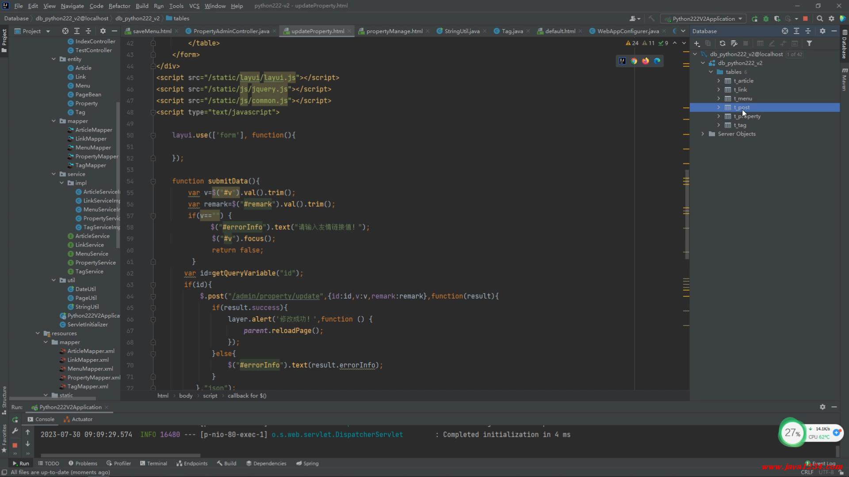849x477 pixels.
Task: Collapse the util package in the Project tree
Action: (x=54, y=280)
